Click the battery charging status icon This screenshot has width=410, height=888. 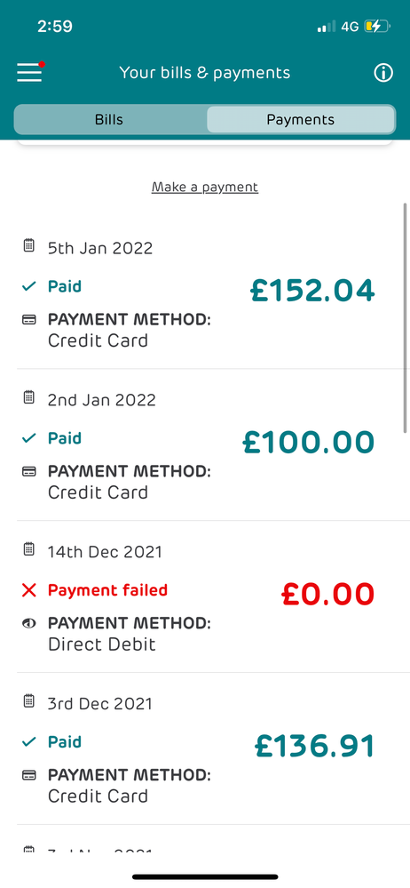coord(376,26)
